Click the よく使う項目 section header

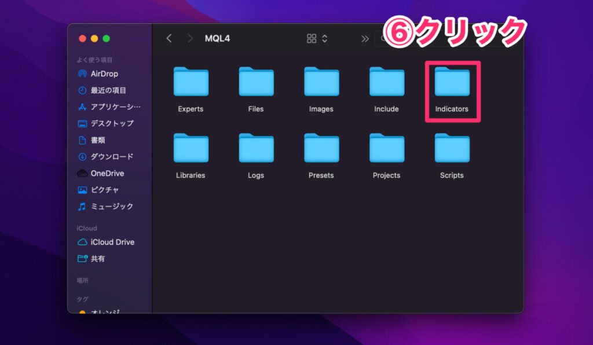pos(94,60)
